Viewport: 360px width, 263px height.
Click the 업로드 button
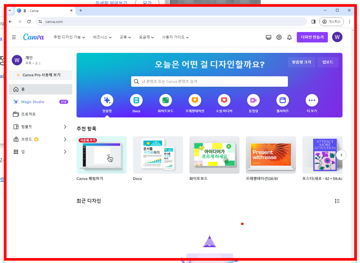328,62
